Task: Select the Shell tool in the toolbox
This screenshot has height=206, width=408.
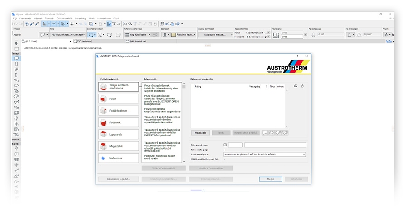Action: pos(16,102)
